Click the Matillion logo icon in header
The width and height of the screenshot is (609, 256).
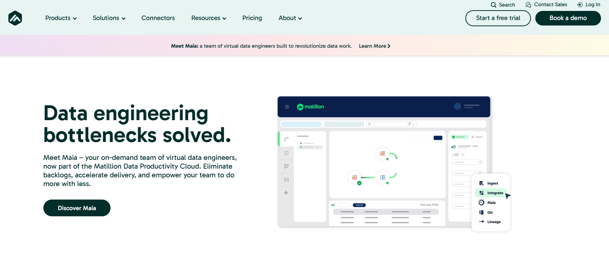15,18
